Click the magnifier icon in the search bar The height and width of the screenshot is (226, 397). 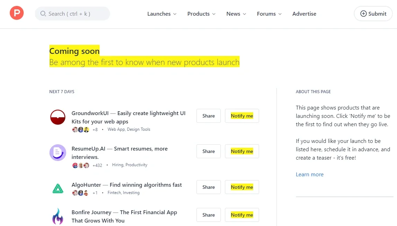43,14
